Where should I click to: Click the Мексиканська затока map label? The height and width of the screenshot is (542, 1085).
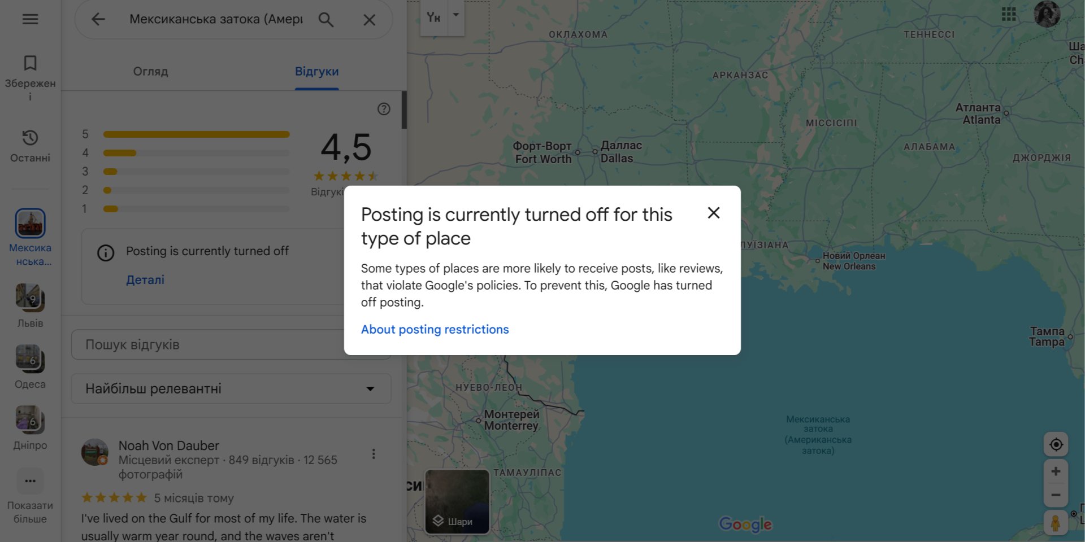point(818,435)
